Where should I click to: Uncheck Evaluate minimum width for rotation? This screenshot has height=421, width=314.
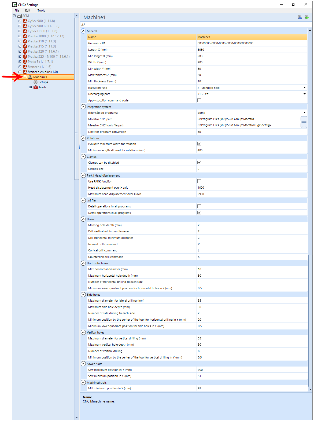(x=199, y=144)
